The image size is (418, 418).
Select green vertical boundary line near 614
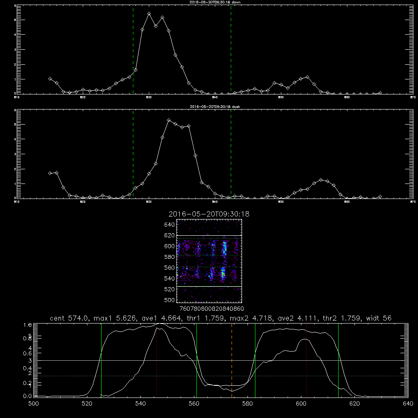point(338,360)
